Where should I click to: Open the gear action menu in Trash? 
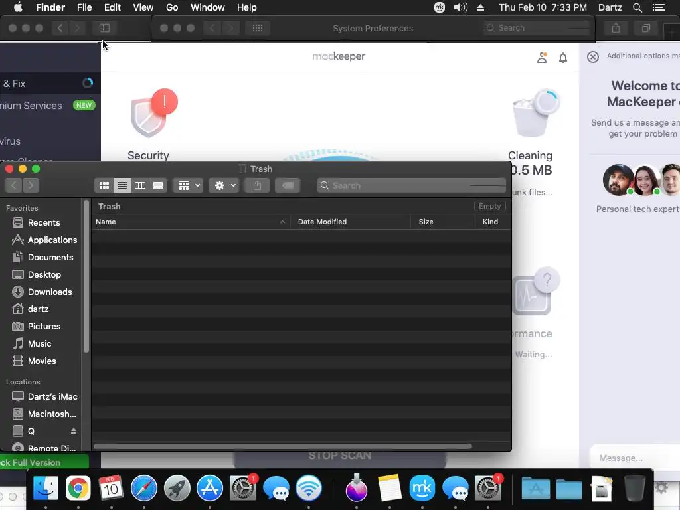(x=224, y=186)
